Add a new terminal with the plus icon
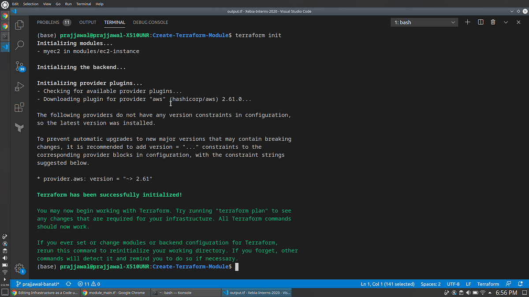This screenshot has width=529, height=297. click(467, 22)
